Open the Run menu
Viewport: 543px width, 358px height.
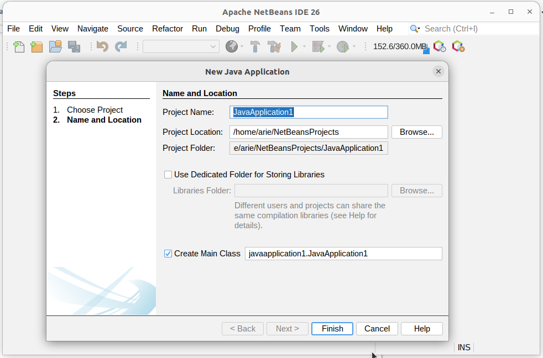[x=200, y=29]
